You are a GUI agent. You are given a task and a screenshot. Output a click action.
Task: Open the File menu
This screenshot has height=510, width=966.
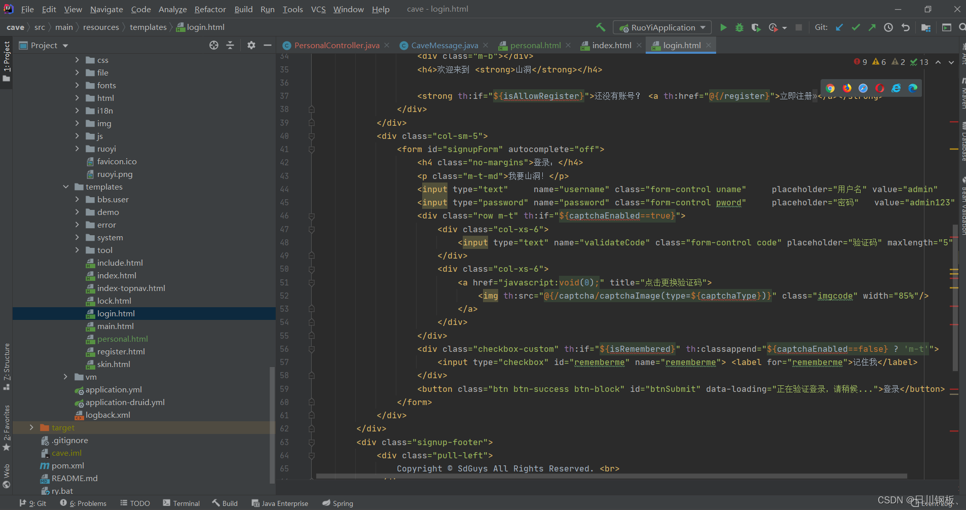pos(27,9)
